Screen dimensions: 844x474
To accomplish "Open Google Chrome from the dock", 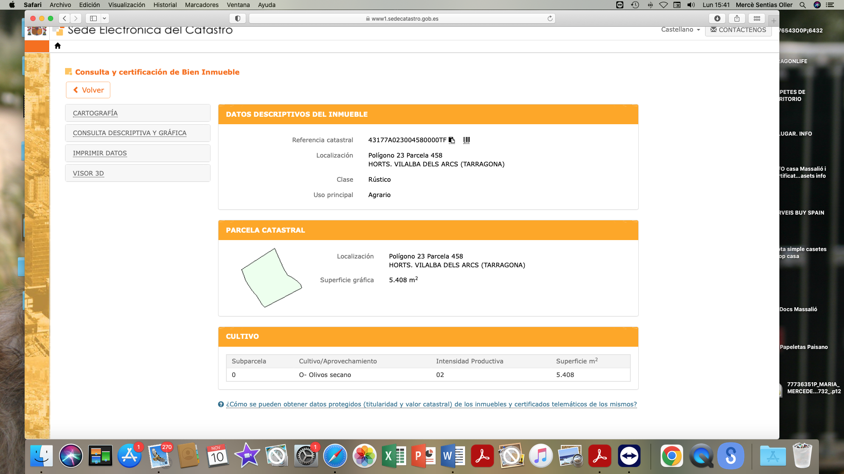I will (671, 456).
